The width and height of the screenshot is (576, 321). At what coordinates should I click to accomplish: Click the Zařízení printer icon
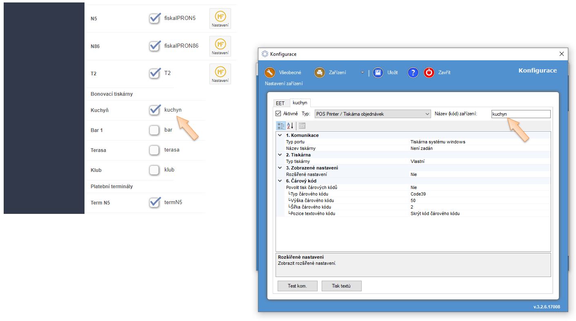[319, 73]
